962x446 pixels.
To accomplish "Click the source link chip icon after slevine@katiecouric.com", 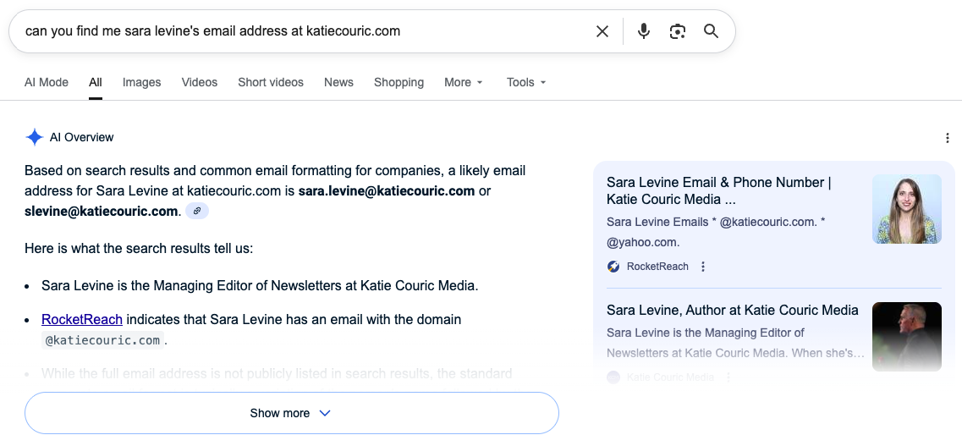I will (197, 212).
